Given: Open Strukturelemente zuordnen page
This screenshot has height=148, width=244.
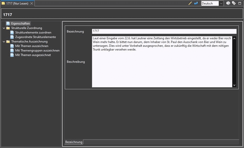Looking at the screenshot, I should [x=33, y=32].
